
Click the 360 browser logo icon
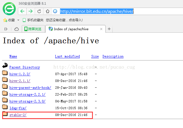[9, 9]
